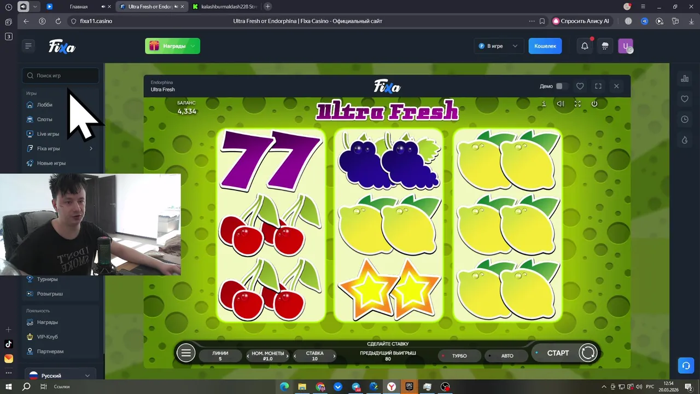Decrease the СТАВКА bet arrow
The width and height of the screenshot is (700, 394).
[295, 356]
